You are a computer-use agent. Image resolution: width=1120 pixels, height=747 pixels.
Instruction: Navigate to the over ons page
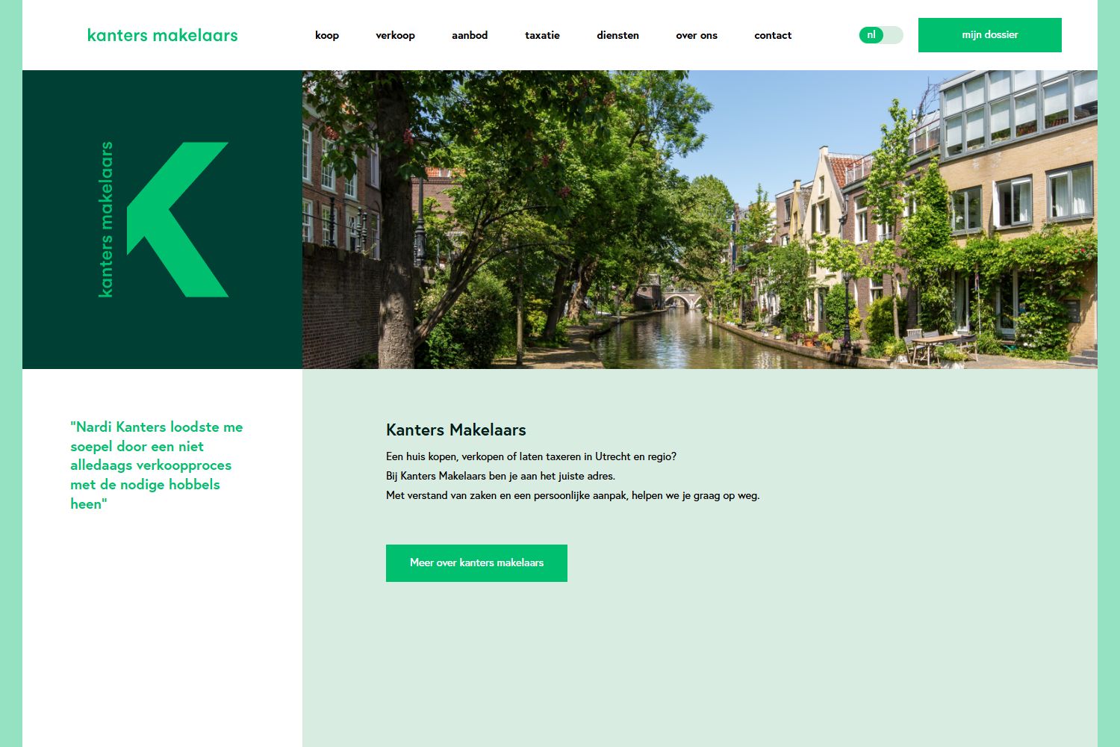click(x=696, y=35)
